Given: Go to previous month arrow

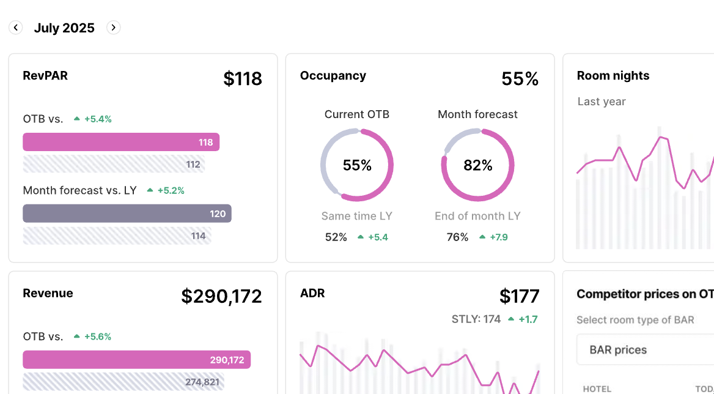Looking at the screenshot, I should click(15, 28).
